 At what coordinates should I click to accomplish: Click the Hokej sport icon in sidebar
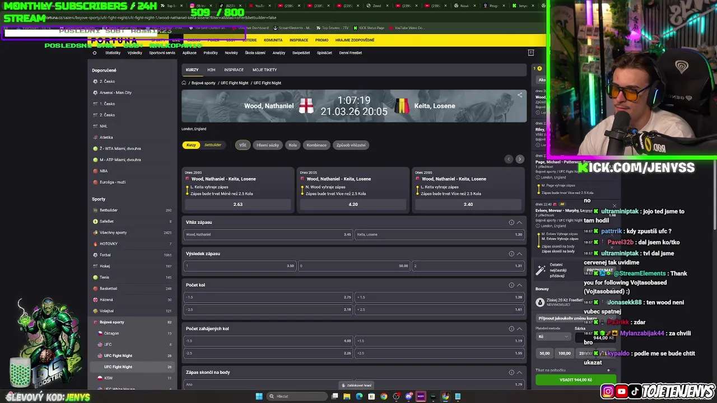point(95,266)
